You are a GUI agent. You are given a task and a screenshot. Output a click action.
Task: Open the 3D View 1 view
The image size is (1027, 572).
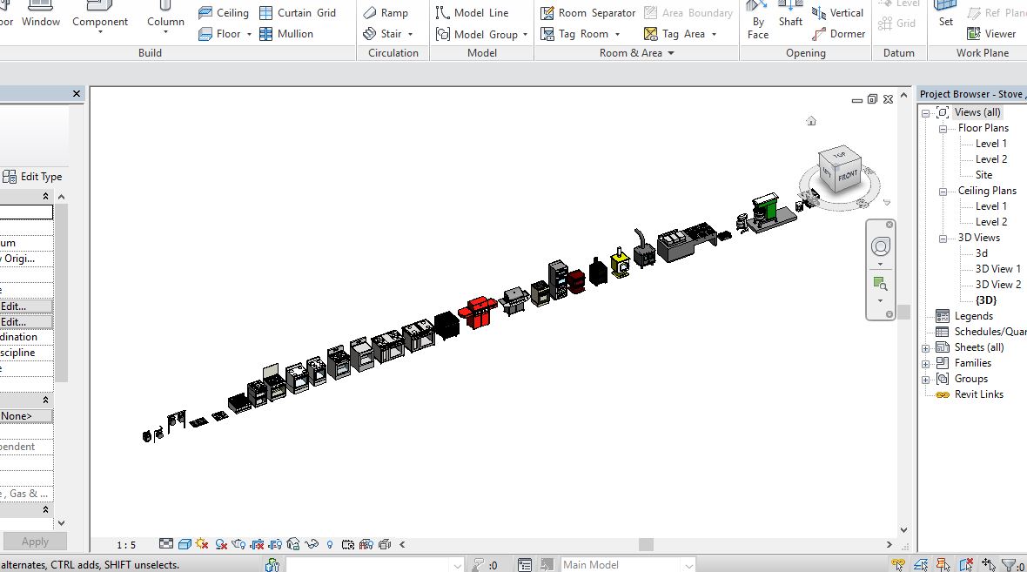997,269
